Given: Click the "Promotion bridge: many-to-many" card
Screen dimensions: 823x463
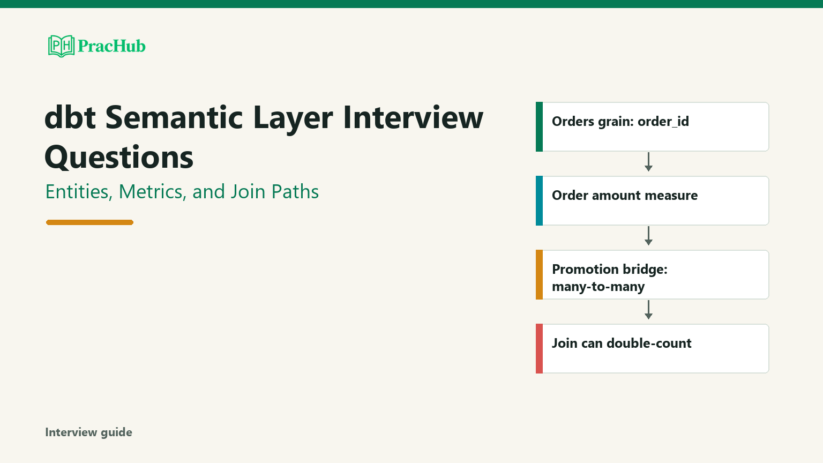Looking at the screenshot, I should coord(653,275).
